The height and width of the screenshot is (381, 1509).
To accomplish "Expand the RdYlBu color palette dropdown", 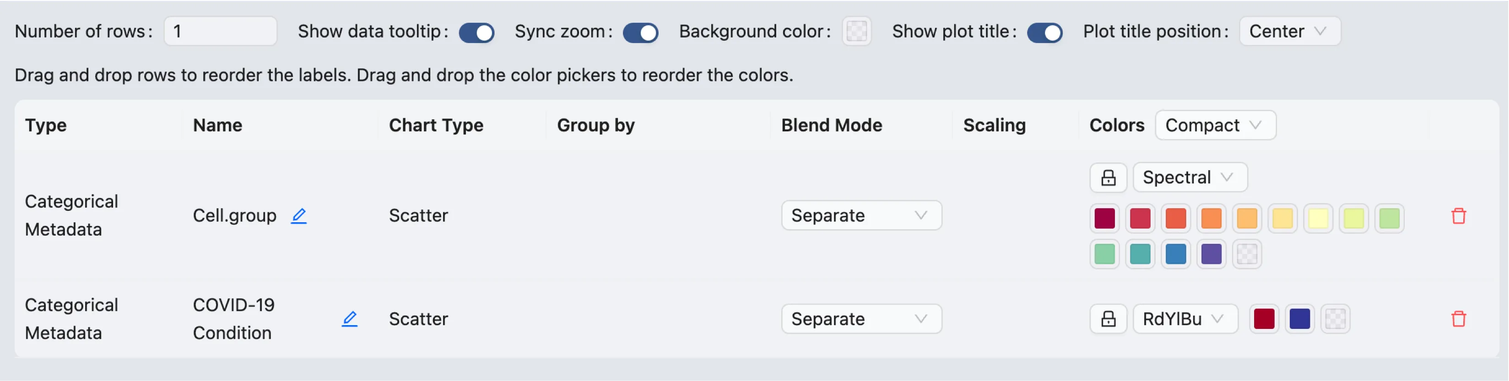I will pyautogui.click(x=1184, y=319).
